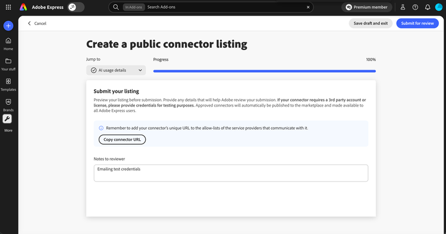The image size is (446, 234).
Task: Cancel the connector listing
Action: coord(37,23)
